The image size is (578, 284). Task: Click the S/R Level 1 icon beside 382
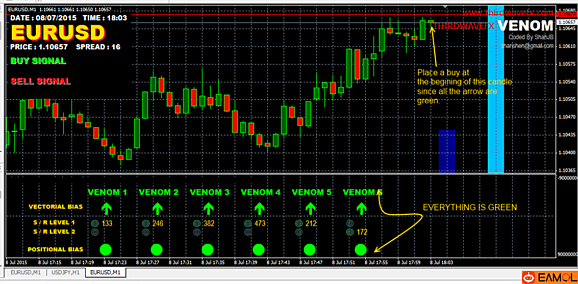click(196, 223)
